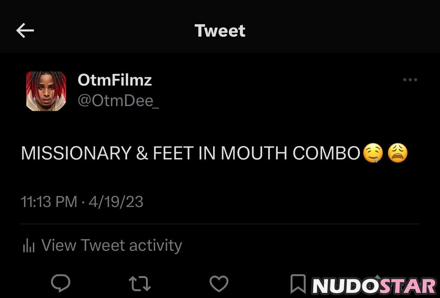Select the @OtmDee_ handle
This screenshot has width=440, height=298.
coord(118,101)
